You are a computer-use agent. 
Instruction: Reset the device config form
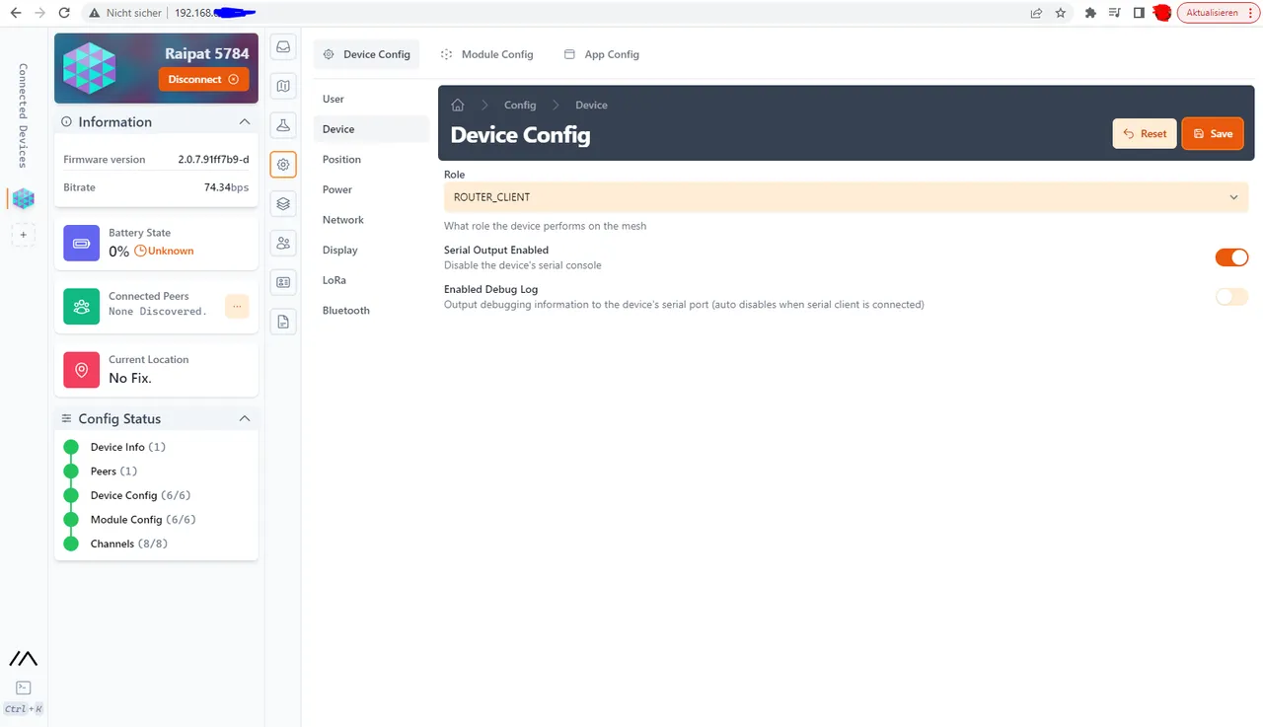(1145, 133)
